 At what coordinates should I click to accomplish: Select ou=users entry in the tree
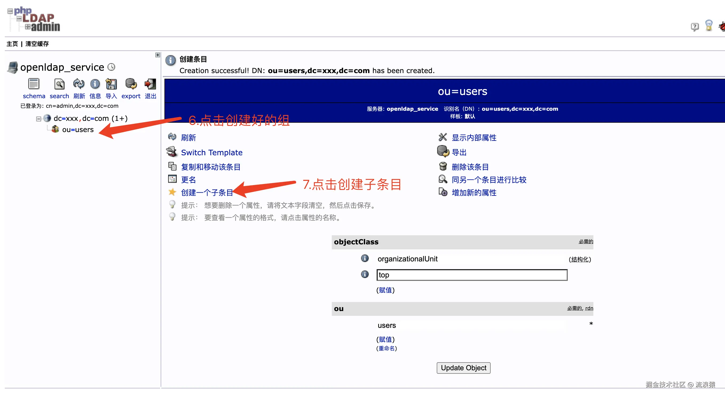click(x=78, y=130)
